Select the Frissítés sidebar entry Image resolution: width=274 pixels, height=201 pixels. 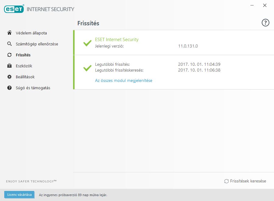tap(23, 55)
